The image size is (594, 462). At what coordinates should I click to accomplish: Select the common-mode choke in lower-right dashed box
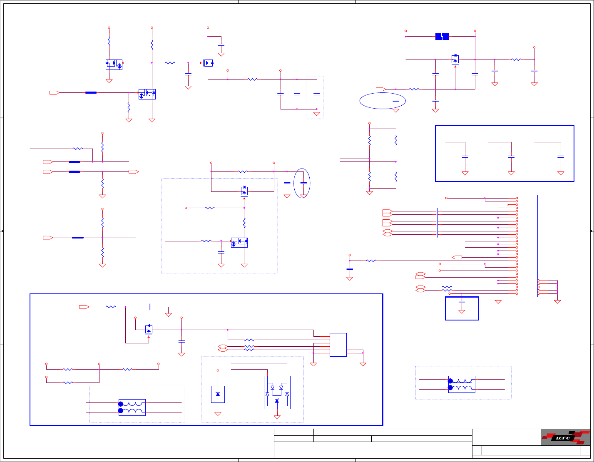(x=462, y=384)
